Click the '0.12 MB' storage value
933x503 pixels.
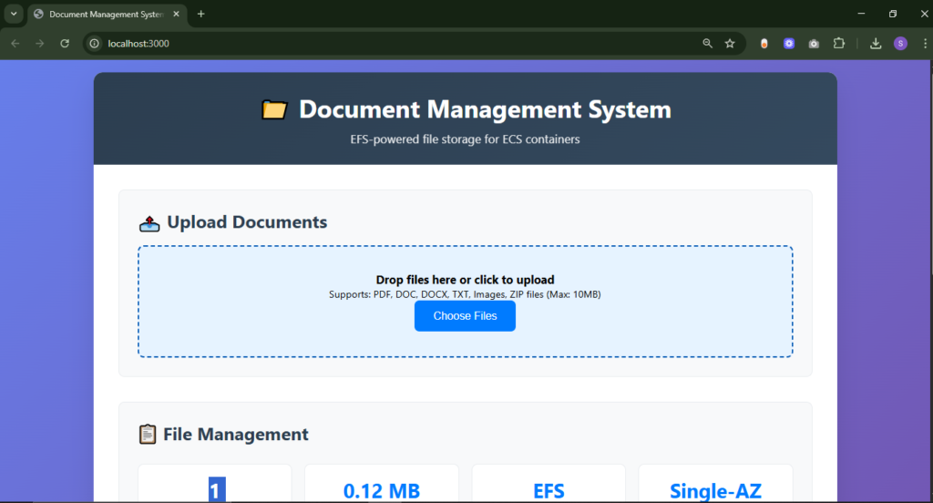[x=382, y=491]
